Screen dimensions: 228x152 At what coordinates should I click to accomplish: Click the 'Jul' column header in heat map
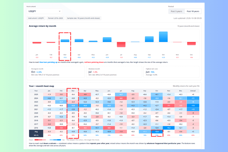point(121,91)
